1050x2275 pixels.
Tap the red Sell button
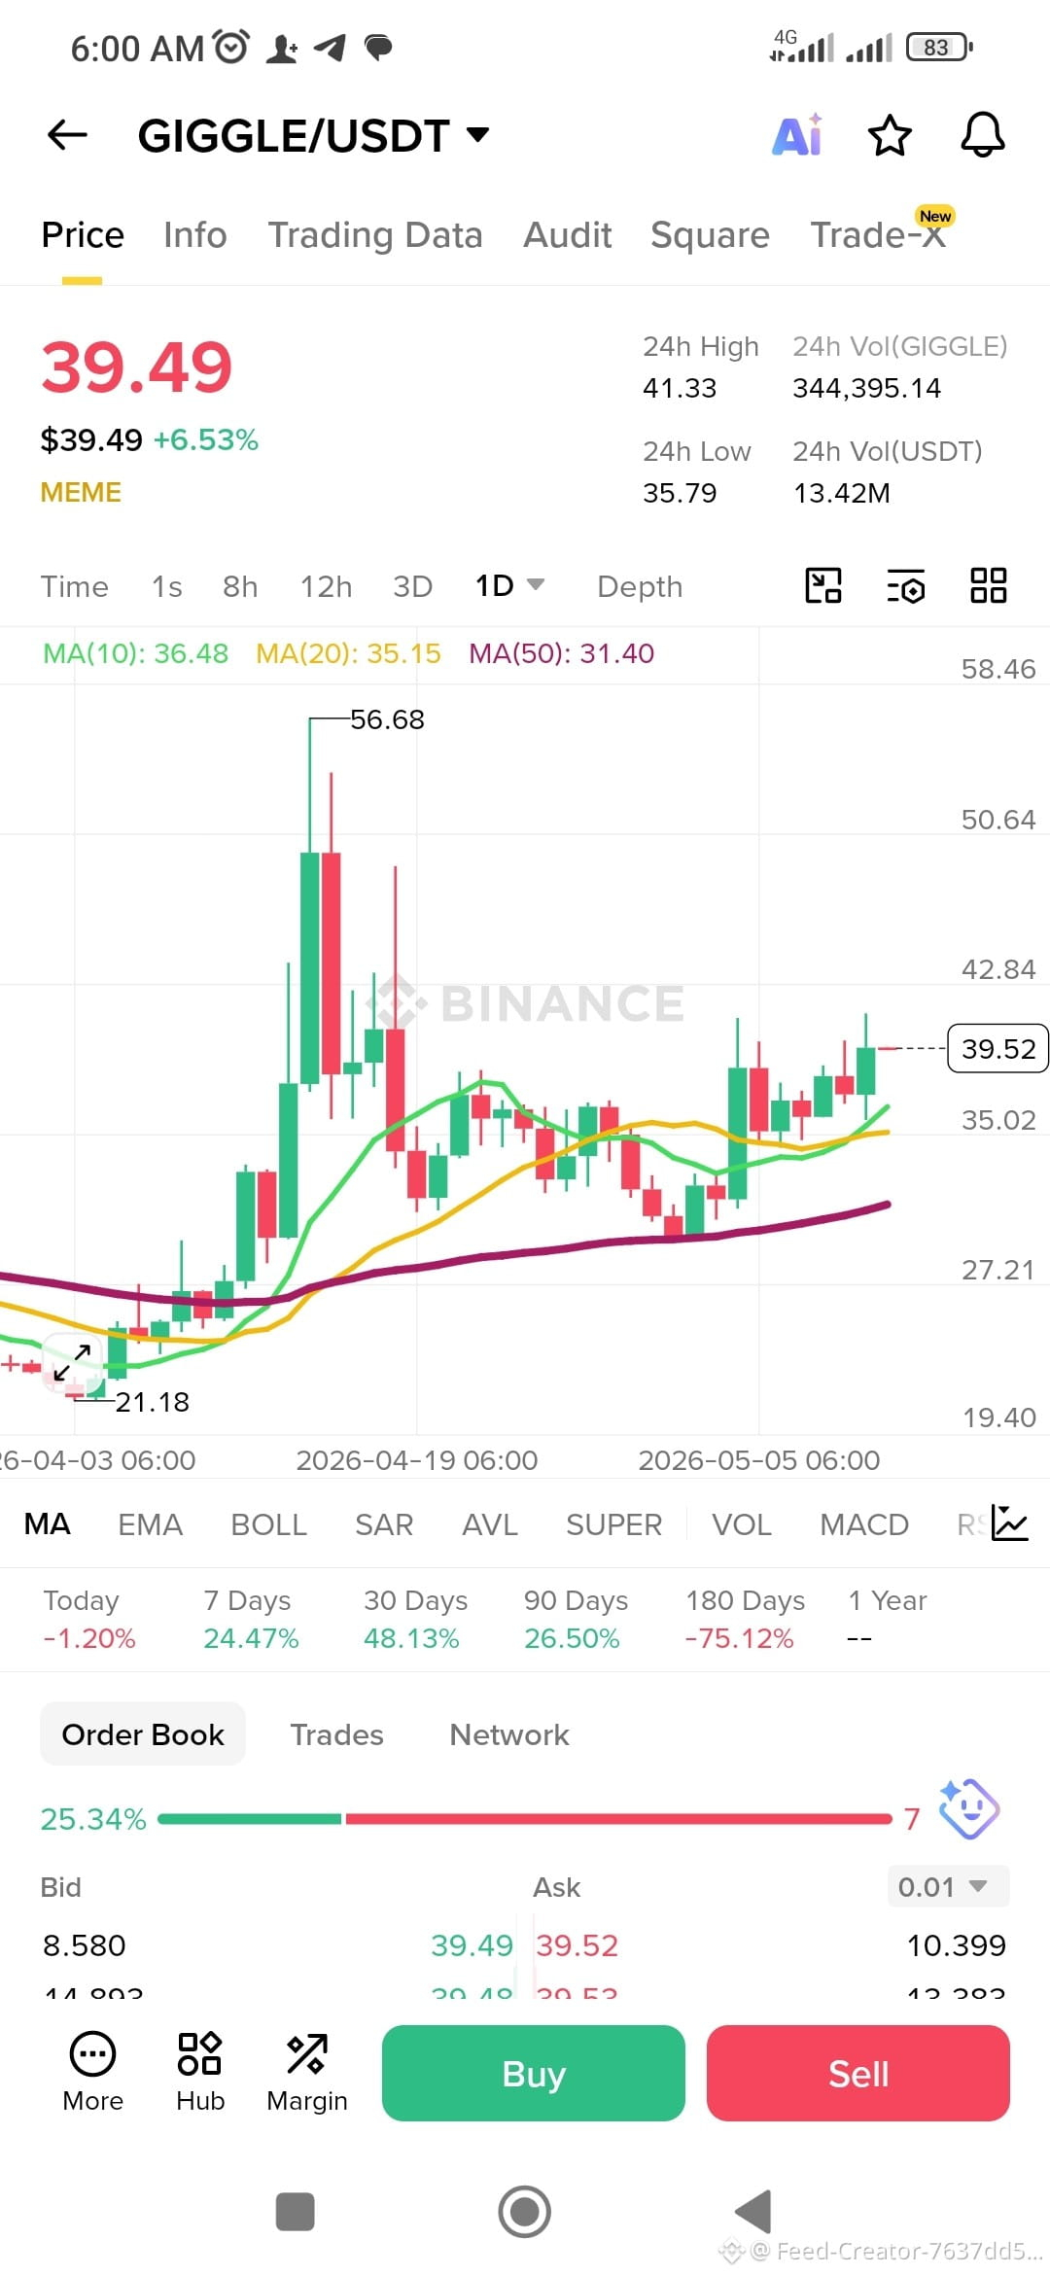pyautogui.click(x=858, y=2073)
